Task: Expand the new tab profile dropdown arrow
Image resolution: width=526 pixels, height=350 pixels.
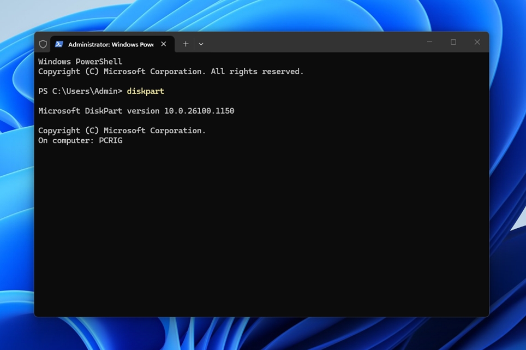Action: click(x=201, y=44)
